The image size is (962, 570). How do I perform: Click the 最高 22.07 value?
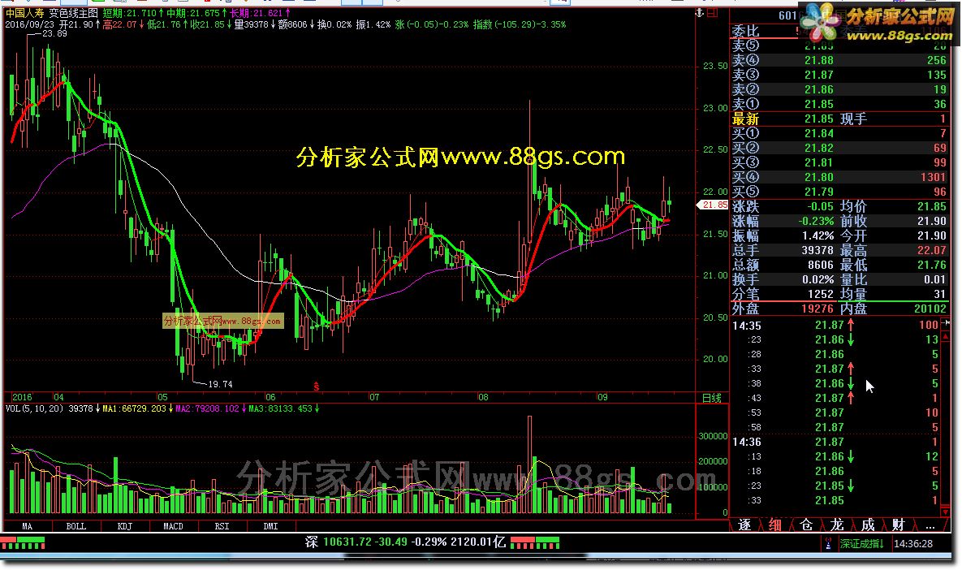coord(931,250)
